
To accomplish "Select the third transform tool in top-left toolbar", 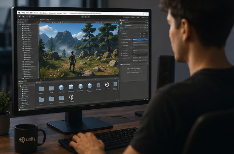I will pyautogui.click(x=27, y=16).
